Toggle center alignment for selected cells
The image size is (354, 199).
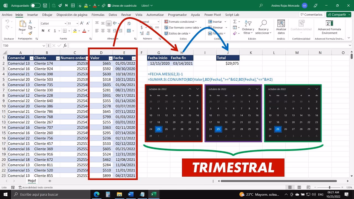point(103,31)
